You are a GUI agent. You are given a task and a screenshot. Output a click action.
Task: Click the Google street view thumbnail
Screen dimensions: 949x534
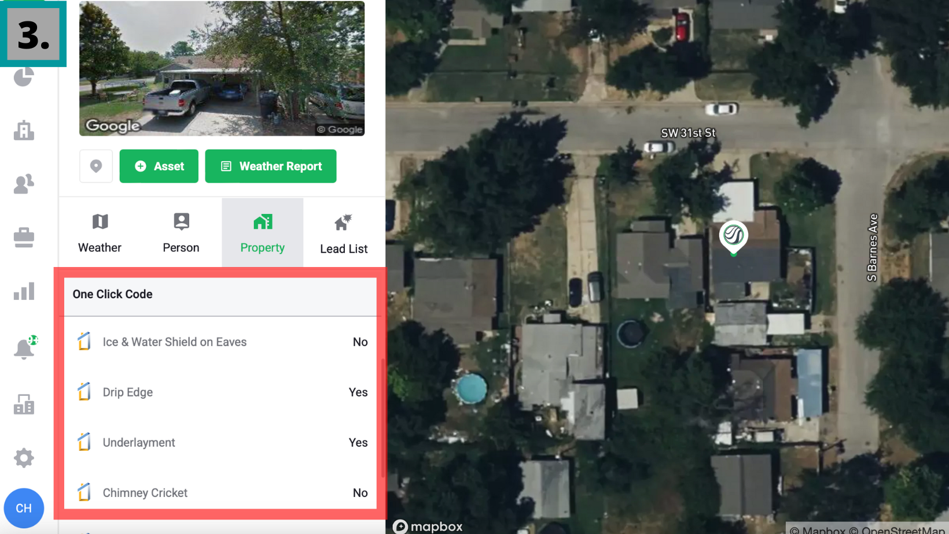222,68
